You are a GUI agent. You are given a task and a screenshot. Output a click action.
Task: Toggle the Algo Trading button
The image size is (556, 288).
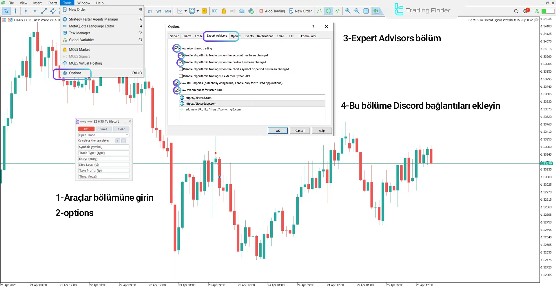coord(272,11)
